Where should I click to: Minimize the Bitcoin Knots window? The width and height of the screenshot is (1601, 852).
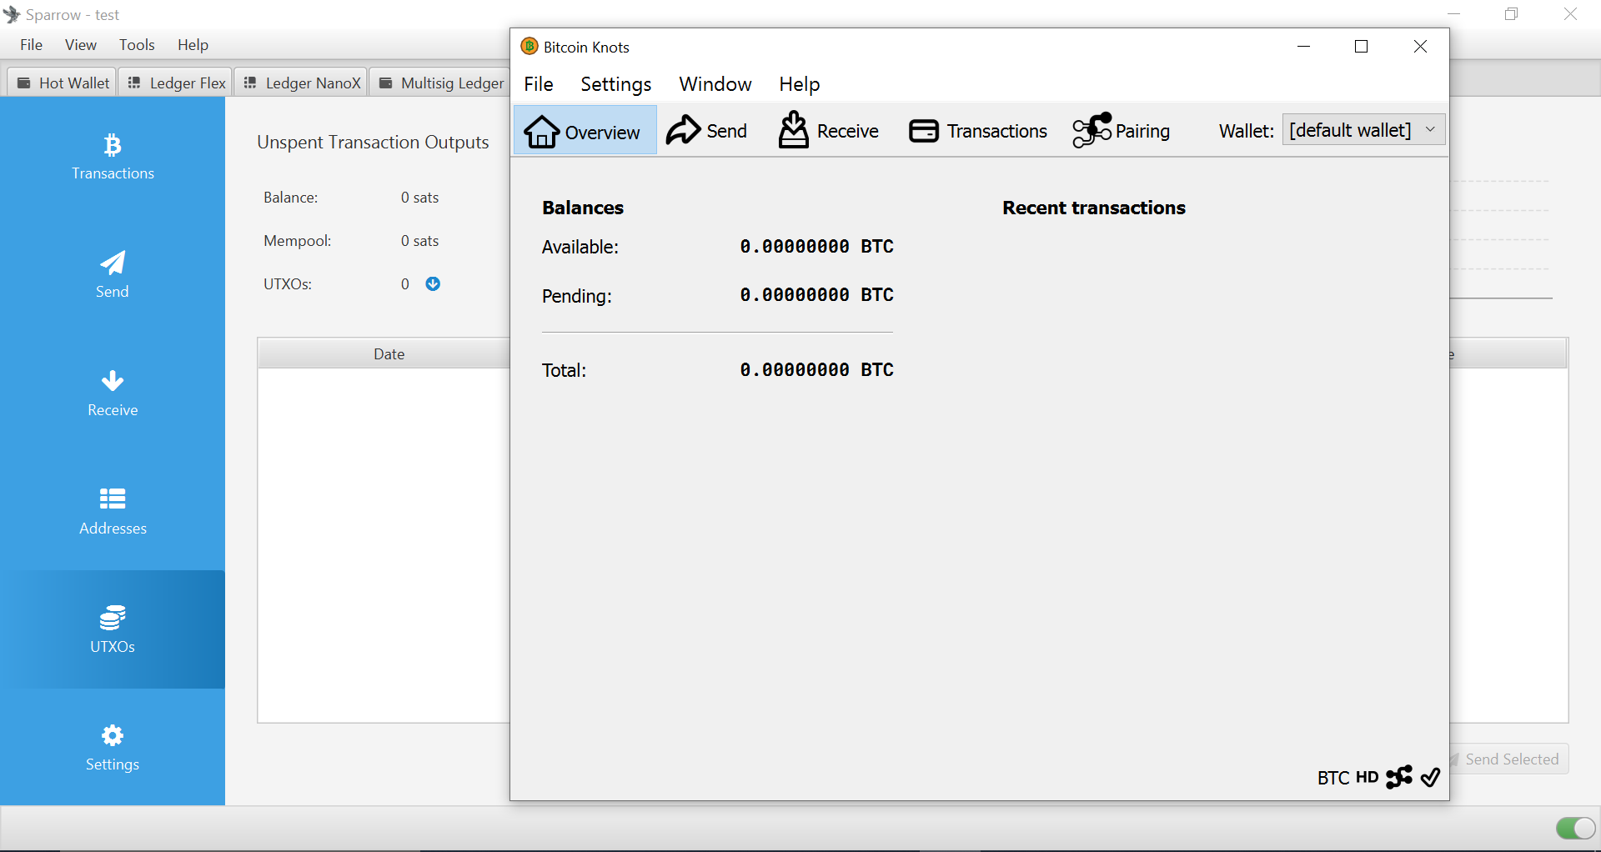pos(1304,47)
